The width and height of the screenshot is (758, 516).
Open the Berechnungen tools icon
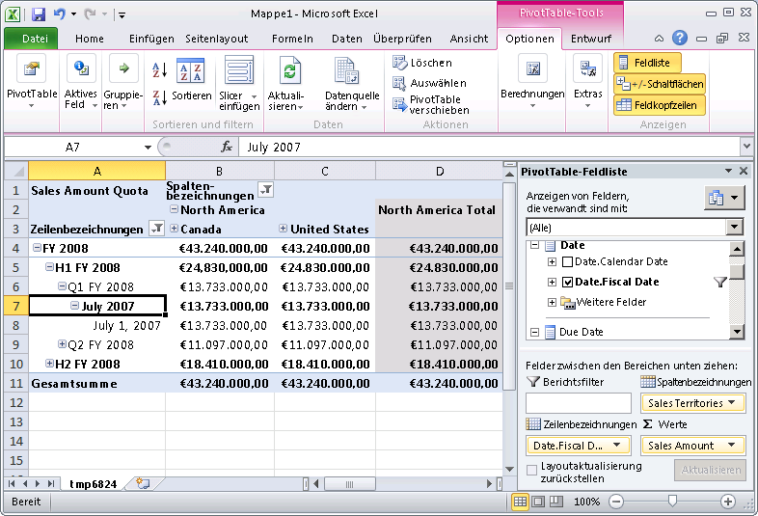coord(531,71)
